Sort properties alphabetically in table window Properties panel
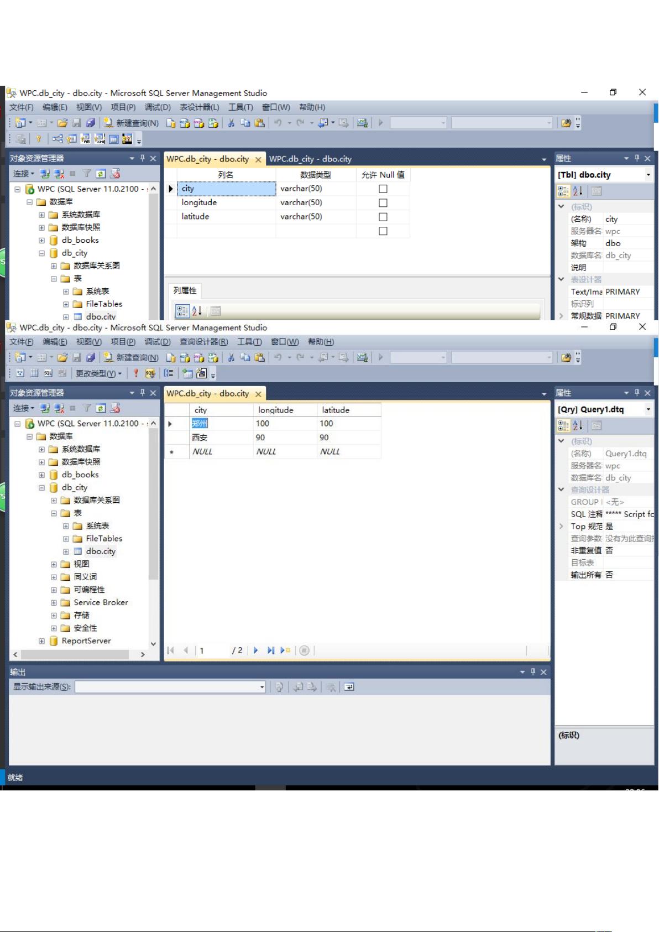This screenshot has height=932, width=659. point(578,191)
